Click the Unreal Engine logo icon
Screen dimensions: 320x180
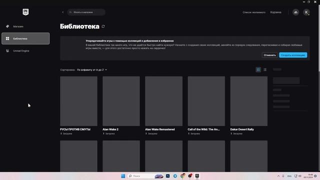tap(7, 51)
